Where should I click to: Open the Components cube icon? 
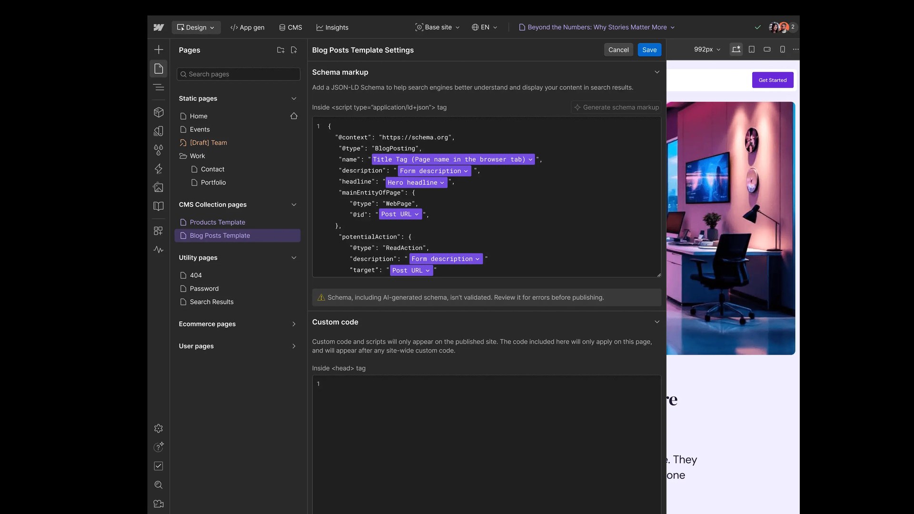[x=159, y=112]
